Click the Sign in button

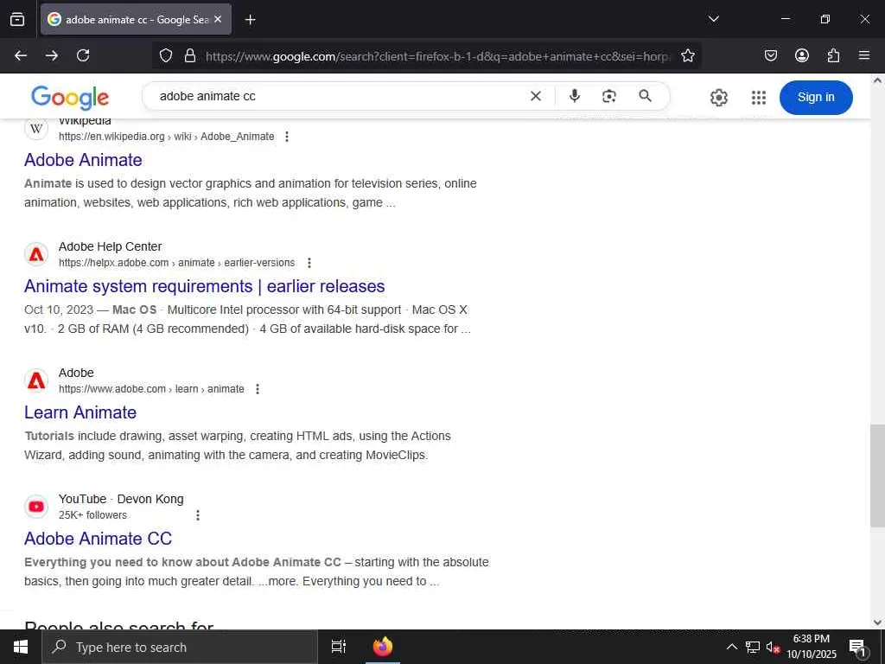(816, 97)
